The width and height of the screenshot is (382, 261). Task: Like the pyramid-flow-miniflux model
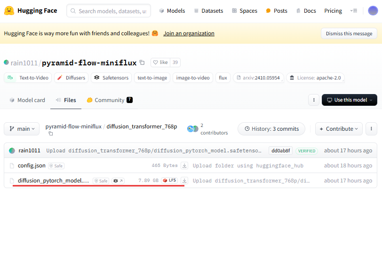[160, 63]
